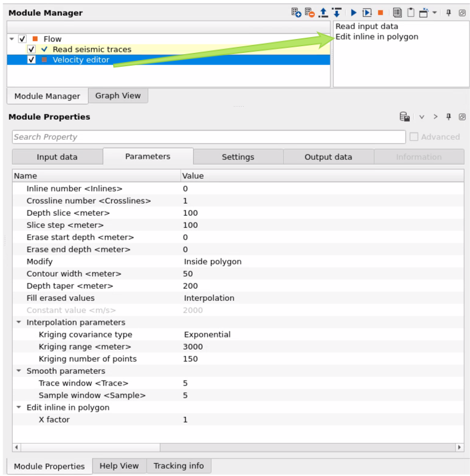Viewport: 470px width, 476px height.
Task: Stop the flow with the orange square
Action: [381, 12]
